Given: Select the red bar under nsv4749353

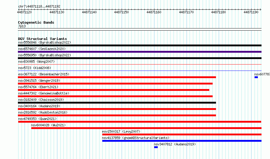Looking at the screenshot, I should (140, 122).
